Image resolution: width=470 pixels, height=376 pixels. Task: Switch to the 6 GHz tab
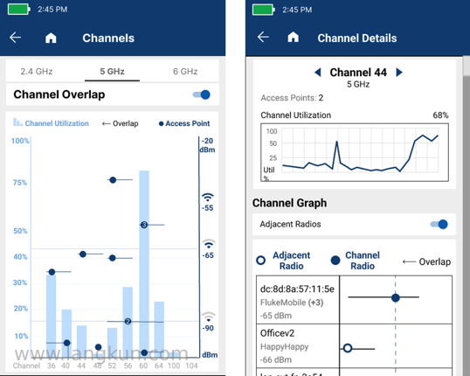pyautogui.click(x=185, y=72)
